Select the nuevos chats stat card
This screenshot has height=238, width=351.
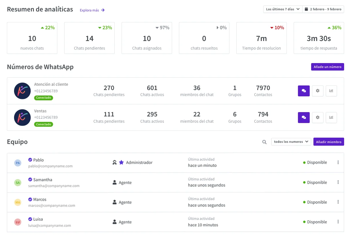tap(32, 38)
